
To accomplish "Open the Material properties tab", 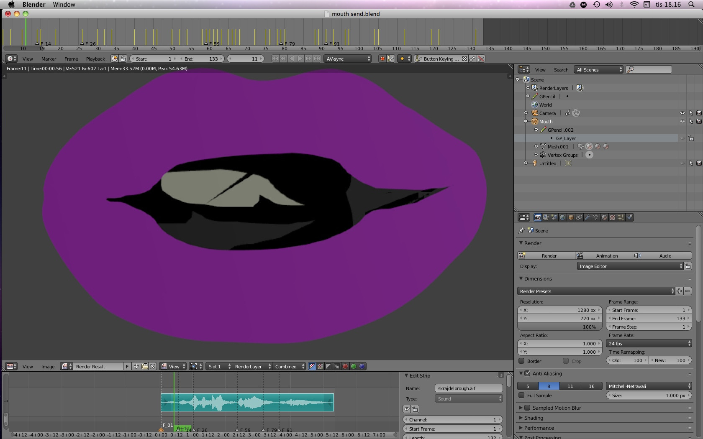I will (604, 217).
